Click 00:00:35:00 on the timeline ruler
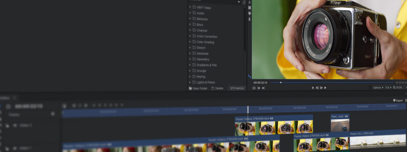Viewport: 407px width, 152px height. 332,107
